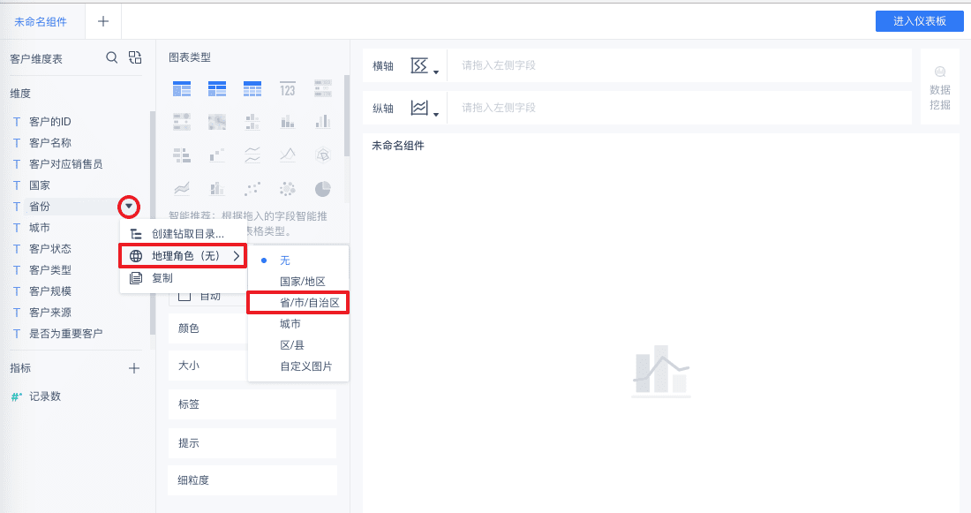The image size is (971, 513).
Task: Choose the combination chart icon
Action: [217, 188]
